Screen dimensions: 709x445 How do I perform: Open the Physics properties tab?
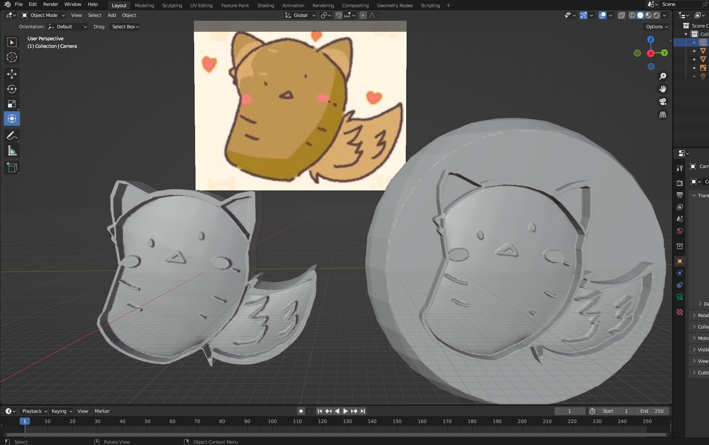tap(680, 273)
